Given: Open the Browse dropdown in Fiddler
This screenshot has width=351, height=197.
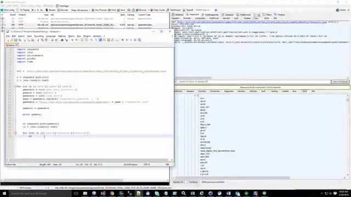Looking at the screenshot, I should click(x=143, y=10).
